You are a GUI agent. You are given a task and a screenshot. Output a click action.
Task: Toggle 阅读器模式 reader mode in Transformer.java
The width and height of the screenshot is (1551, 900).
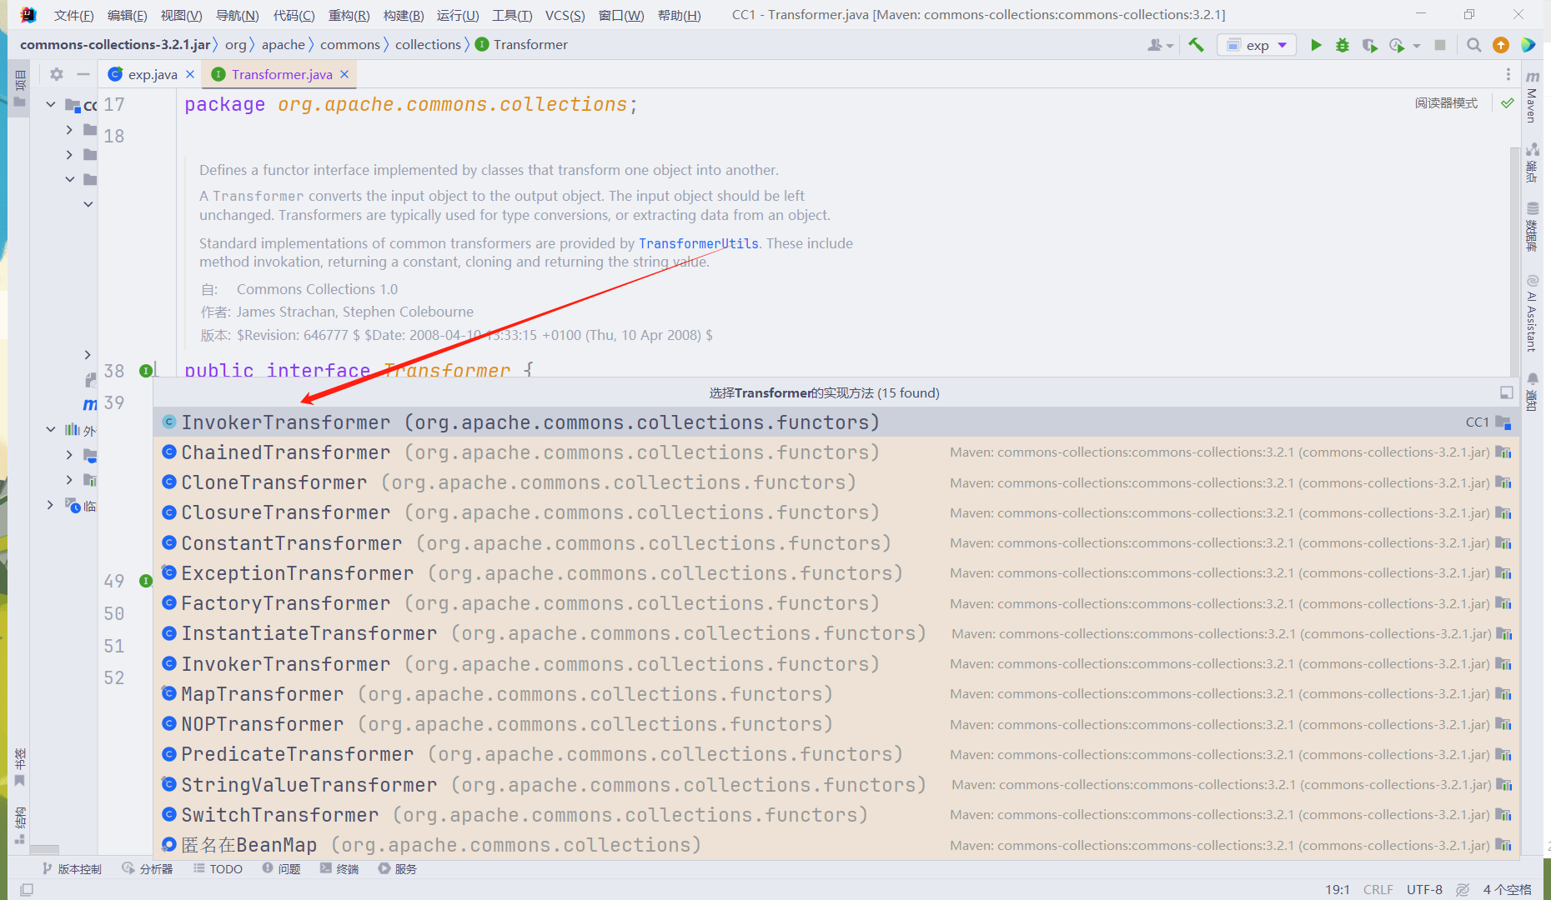(1447, 102)
